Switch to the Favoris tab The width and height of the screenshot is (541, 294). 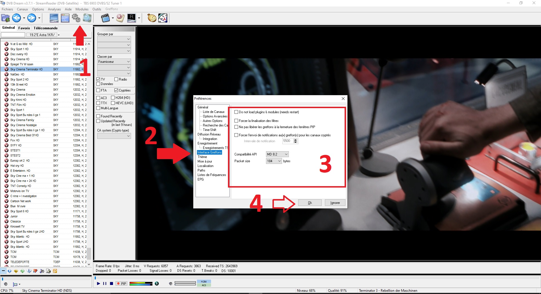pyautogui.click(x=24, y=28)
